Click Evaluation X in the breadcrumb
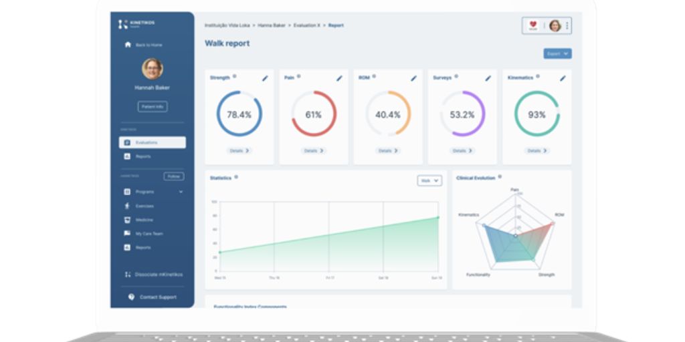This screenshot has height=342, width=685. click(307, 25)
